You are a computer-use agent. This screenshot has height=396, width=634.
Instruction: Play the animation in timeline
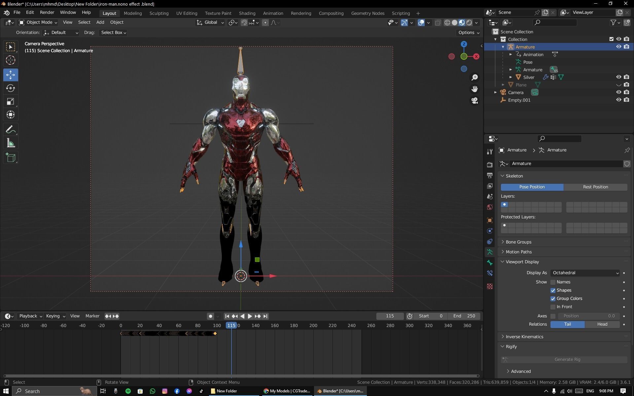click(250, 316)
